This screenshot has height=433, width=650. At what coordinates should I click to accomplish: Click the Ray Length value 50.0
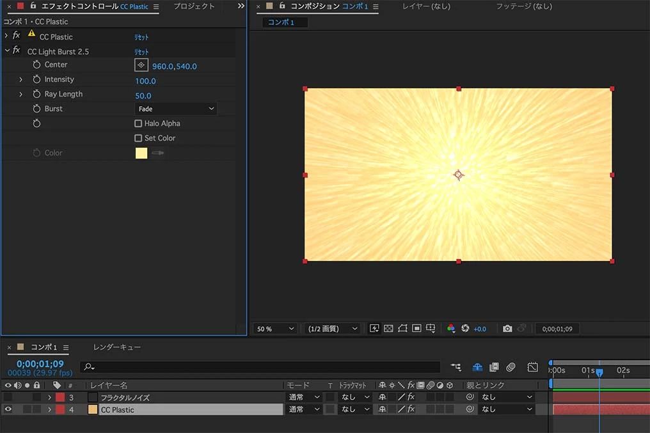tap(143, 96)
